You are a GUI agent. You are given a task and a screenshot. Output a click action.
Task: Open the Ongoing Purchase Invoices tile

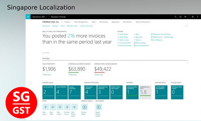104,92
